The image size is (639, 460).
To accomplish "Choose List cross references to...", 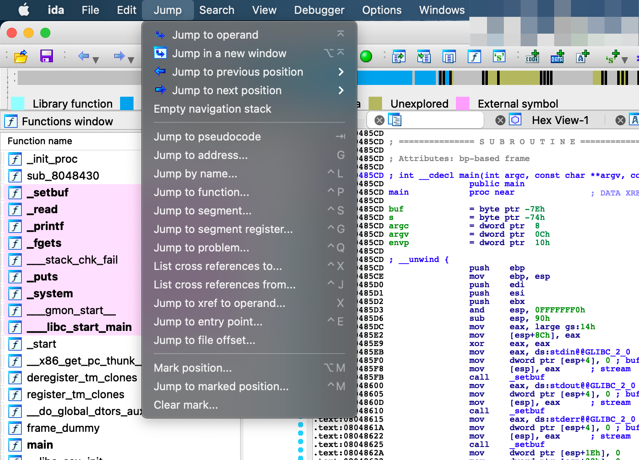I will [x=249, y=266].
